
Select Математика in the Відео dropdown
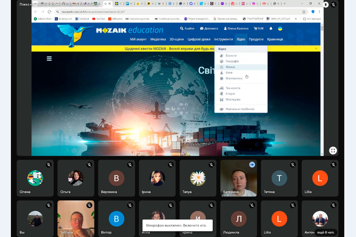(241, 78)
